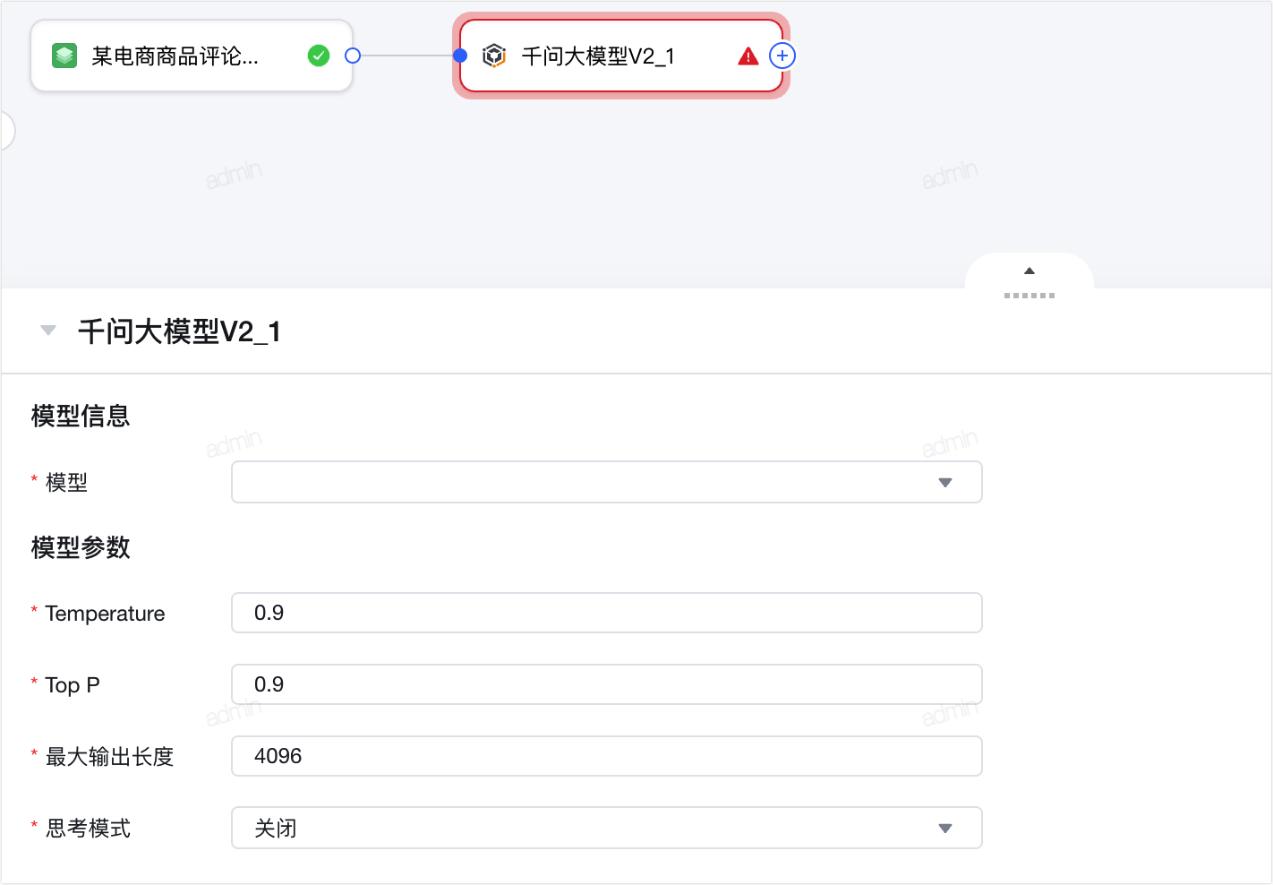Click the 最大输出长度 input field
Image resolution: width=1273 pixels, height=885 pixels.
pyautogui.click(x=607, y=756)
